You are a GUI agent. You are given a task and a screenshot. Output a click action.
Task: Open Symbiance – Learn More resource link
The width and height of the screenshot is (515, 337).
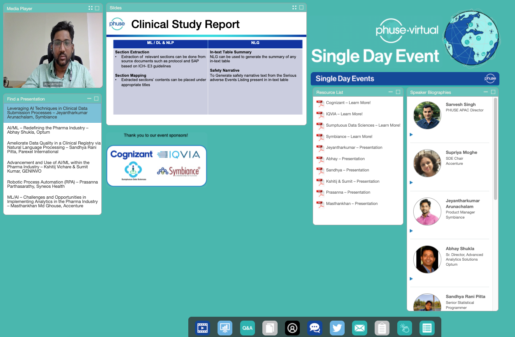pyautogui.click(x=349, y=137)
